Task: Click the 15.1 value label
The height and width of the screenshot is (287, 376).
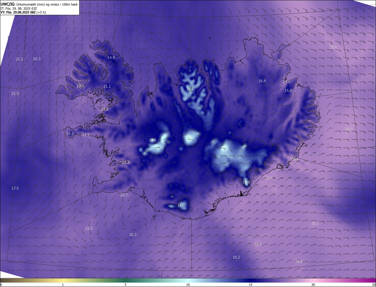Action: click(107, 86)
